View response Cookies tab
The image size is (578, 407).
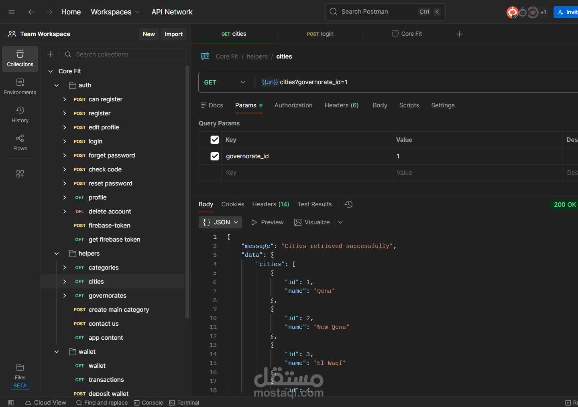click(x=233, y=204)
